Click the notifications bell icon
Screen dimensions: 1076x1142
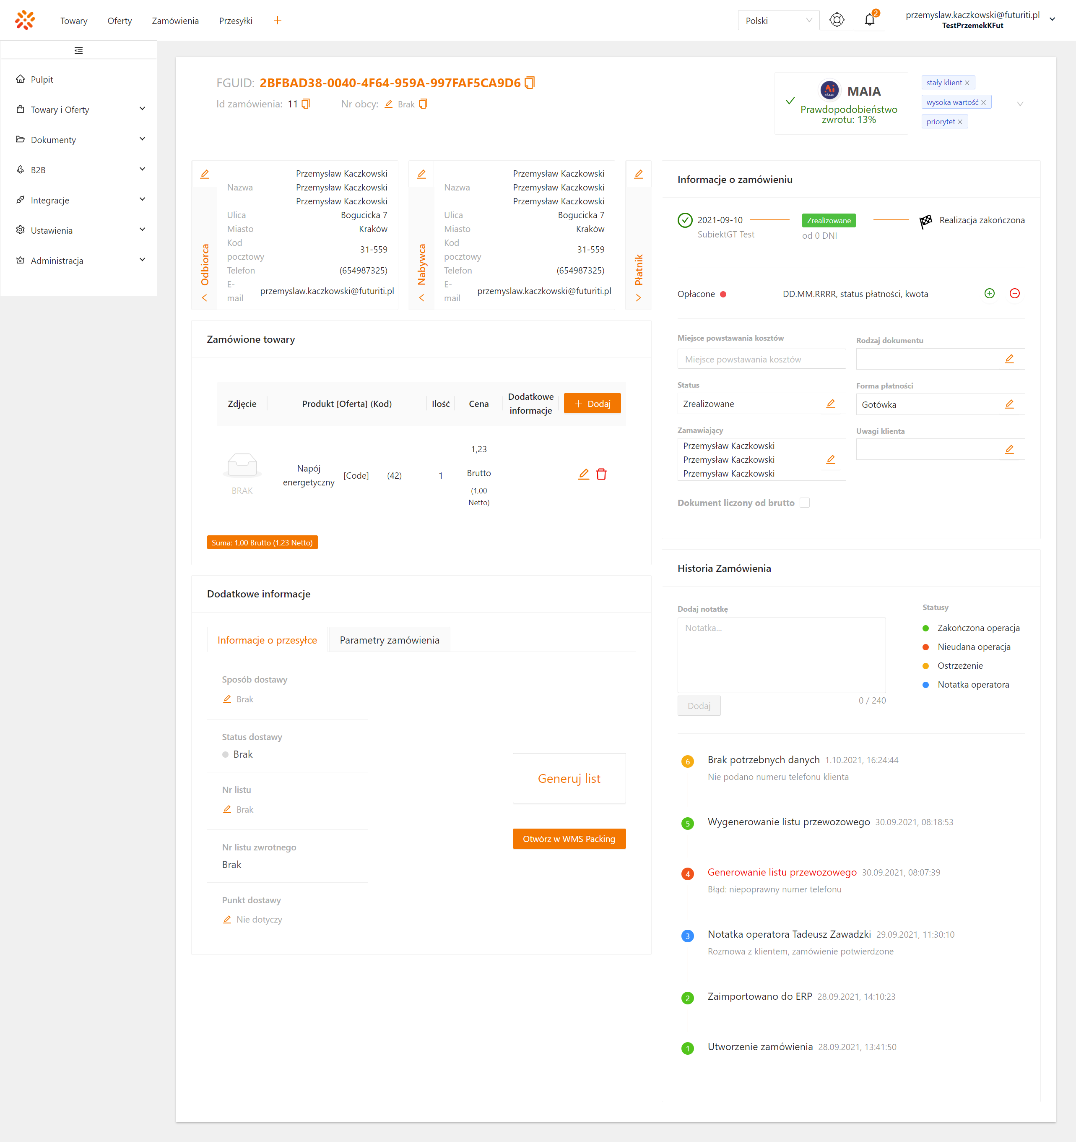tap(869, 20)
